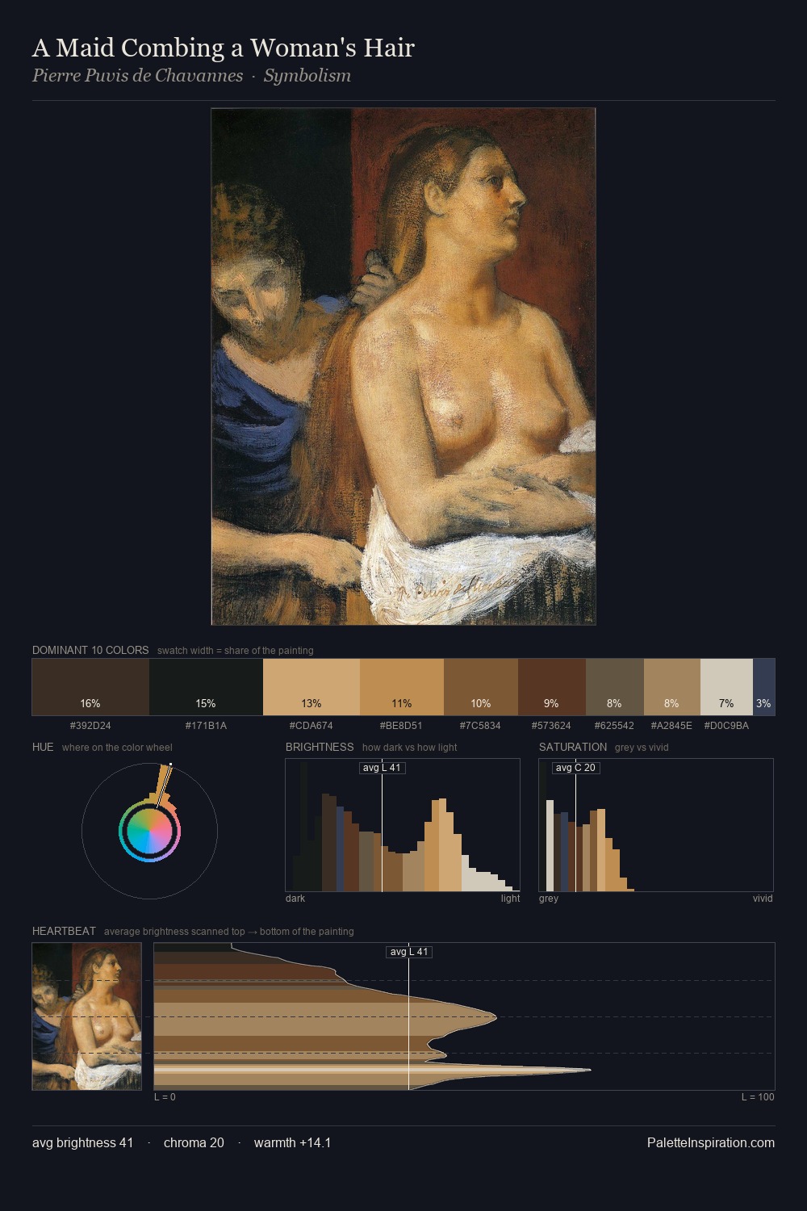Click the '#D0C9BA' hex code text
Screen dimensions: 807x1211
click(x=726, y=726)
